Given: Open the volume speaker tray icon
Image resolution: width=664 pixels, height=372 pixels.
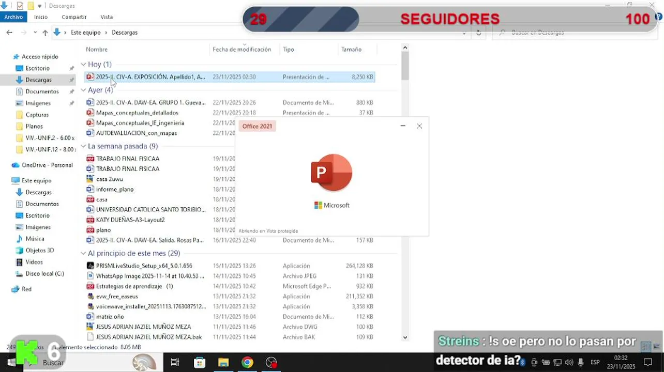Looking at the screenshot, I should click(x=569, y=363).
